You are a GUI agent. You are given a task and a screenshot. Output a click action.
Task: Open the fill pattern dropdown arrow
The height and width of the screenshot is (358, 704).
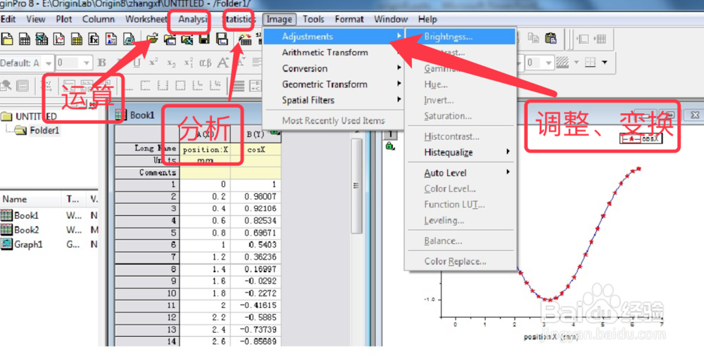click(x=575, y=63)
